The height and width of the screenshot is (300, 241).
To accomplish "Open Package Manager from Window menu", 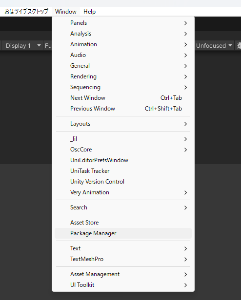I will [123, 233].
